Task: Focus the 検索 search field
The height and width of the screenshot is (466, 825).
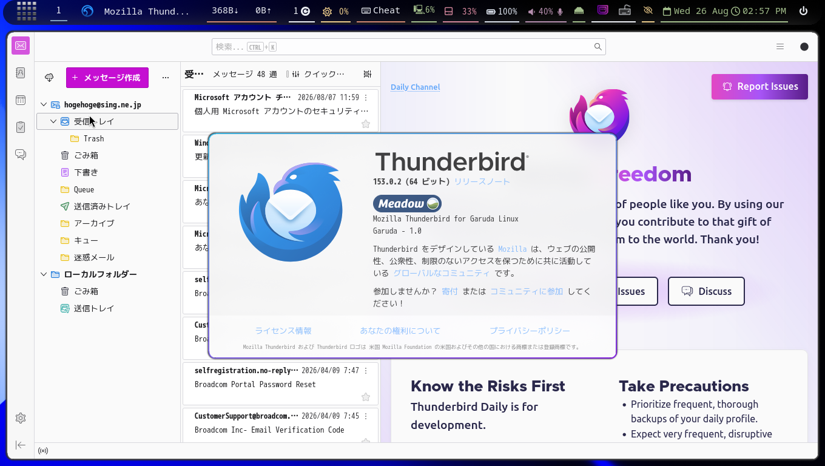Action: click(408, 47)
